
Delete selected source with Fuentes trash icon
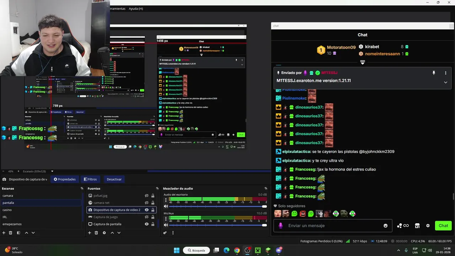[x=96, y=233]
